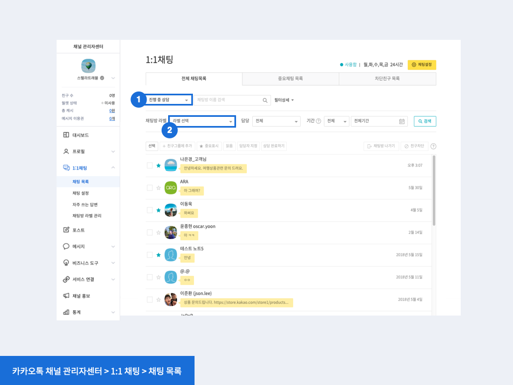Viewport: 513px width, 385px height.
Task: Open the 기간 전체 dropdown
Action: tap(336, 121)
